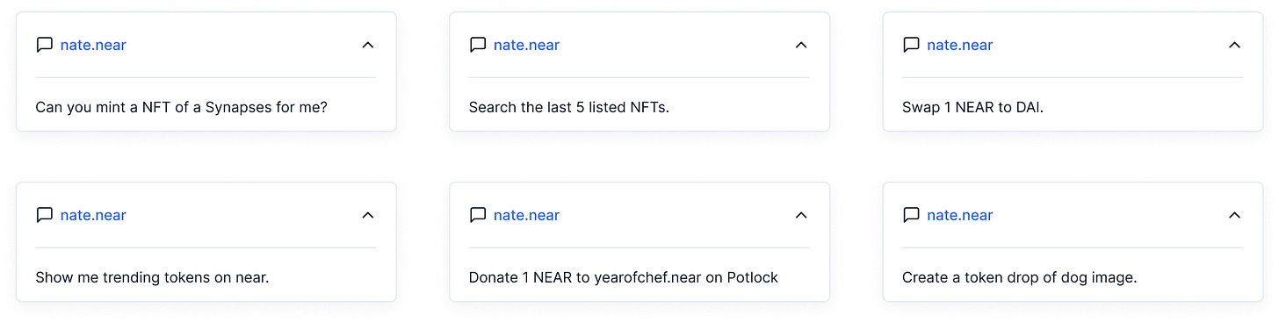The image size is (1279, 322).
Task: Select prompt "Create a token drop of dog image"
Action: [1019, 278]
